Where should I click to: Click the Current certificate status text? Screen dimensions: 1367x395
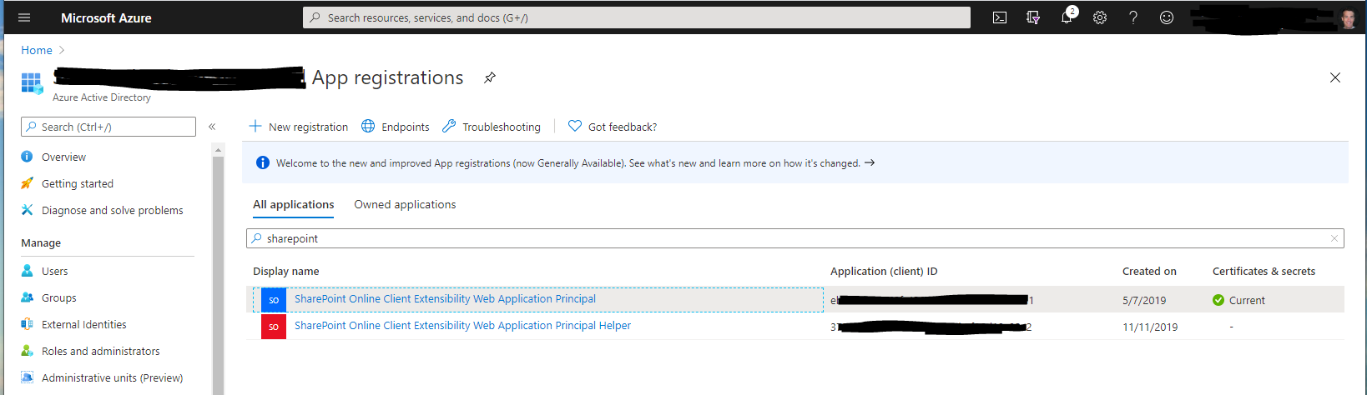tap(1247, 300)
